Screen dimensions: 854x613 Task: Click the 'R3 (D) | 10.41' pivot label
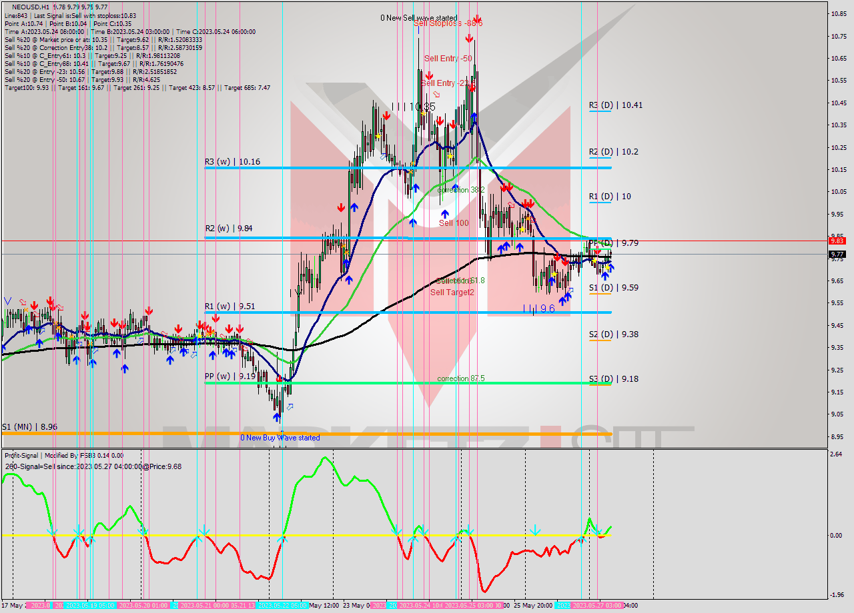tap(615, 105)
